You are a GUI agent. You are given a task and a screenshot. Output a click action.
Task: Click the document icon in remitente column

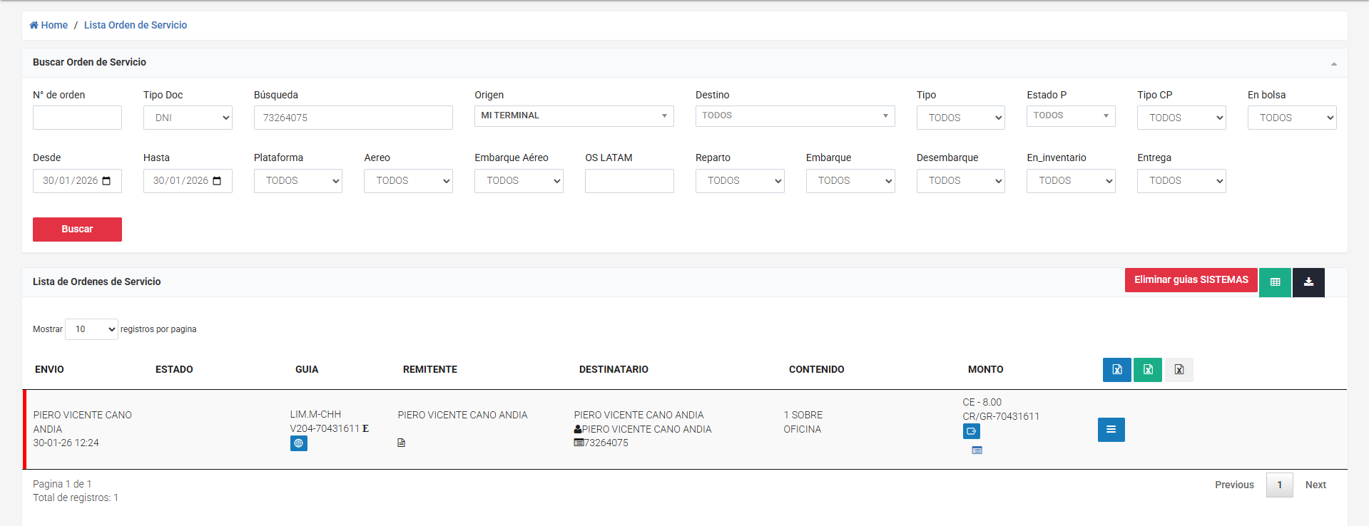[401, 443]
